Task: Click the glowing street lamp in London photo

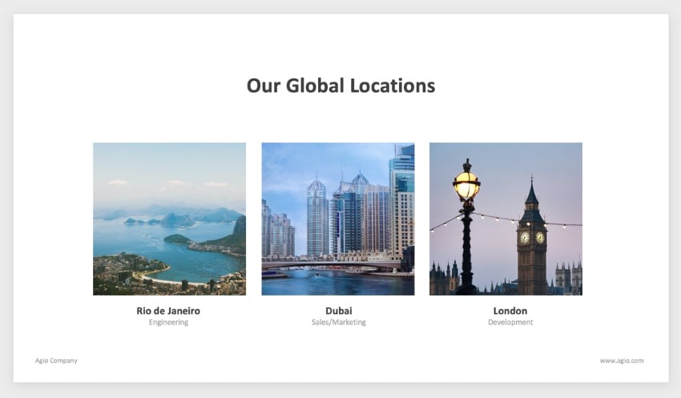Action: [467, 183]
